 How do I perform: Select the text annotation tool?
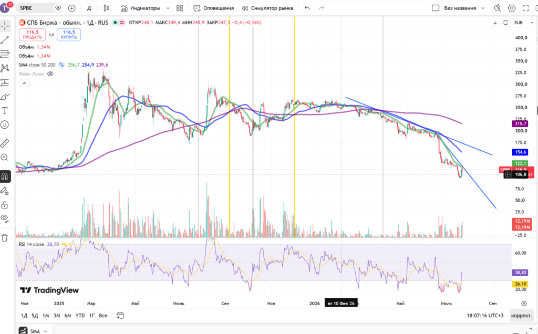click(5, 110)
